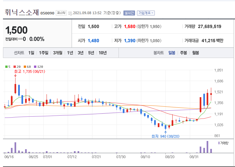Screen dimensions: 235x167
Task: Switch to 월봉 monthly candle chart
Action: point(196,53)
